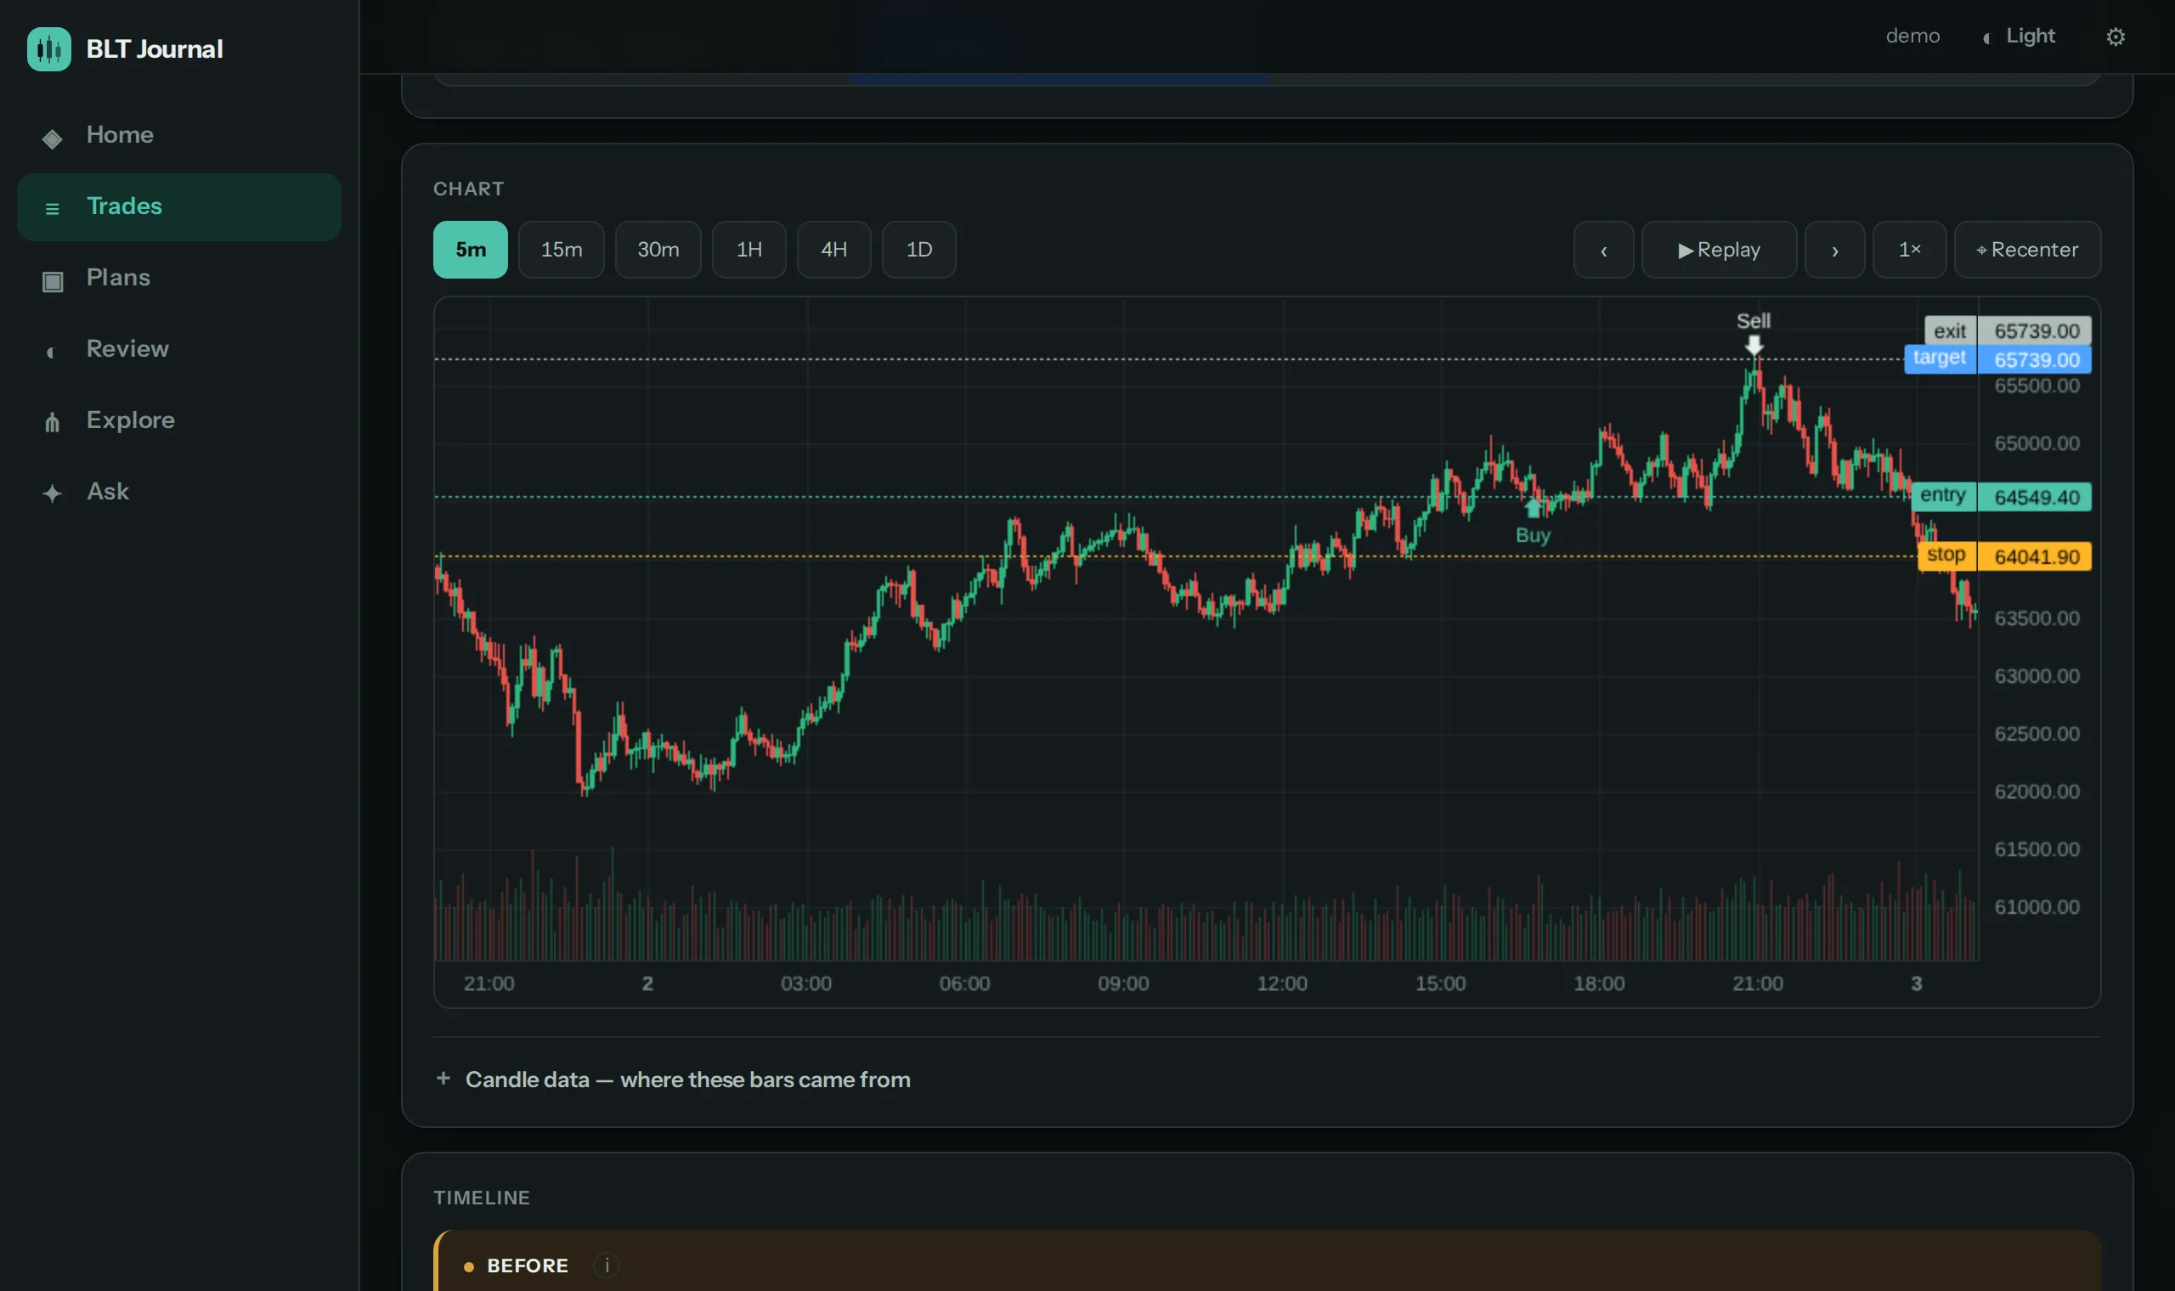
Task: Click the Review moon icon
Action: tap(50, 352)
